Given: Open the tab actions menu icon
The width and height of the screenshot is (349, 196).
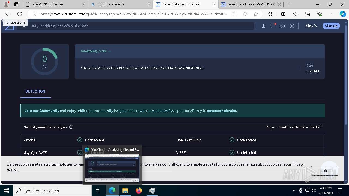Looking at the screenshot, I should [x=16, y=4].
